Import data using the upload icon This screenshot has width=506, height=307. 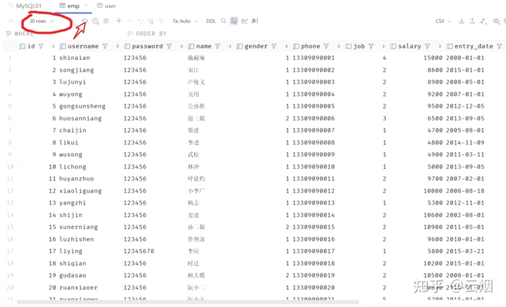[472, 21]
